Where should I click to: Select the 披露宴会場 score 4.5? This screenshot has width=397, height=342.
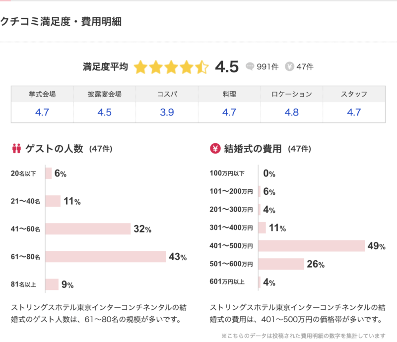click(105, 113)
